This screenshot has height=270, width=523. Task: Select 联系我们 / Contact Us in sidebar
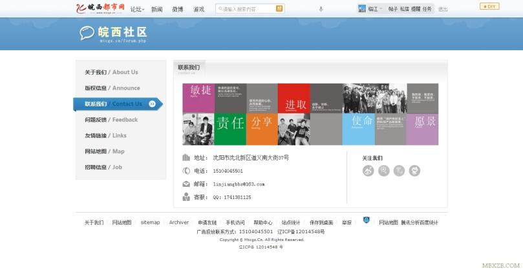118,104
